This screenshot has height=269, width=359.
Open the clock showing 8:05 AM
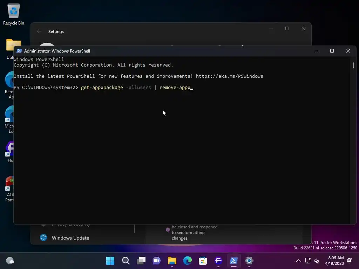point(334,261)
